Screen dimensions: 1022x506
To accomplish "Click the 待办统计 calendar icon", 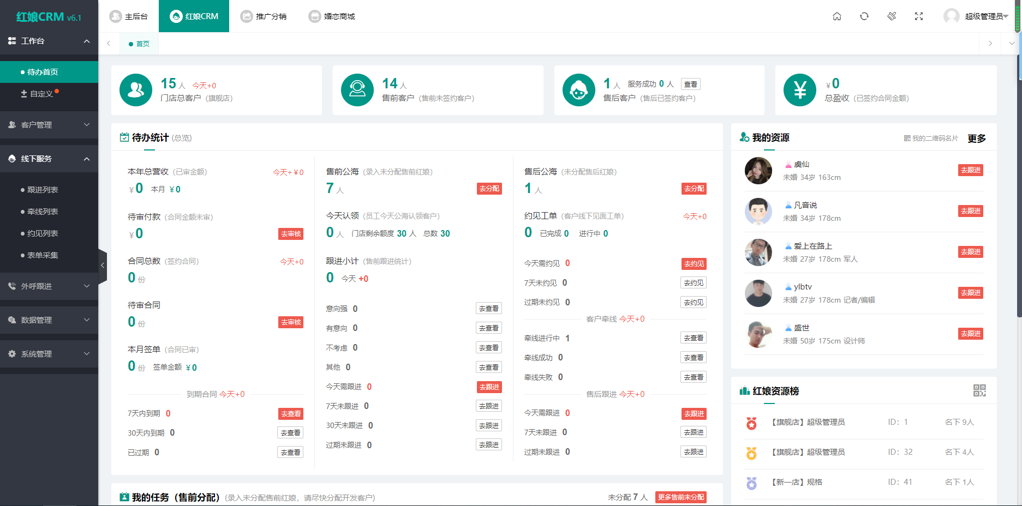I will click(x=124, y=137).
